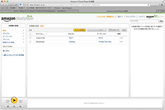Tick the select-all songs checkbox in header
The height and width of the screenshot is (110, 165).
30,34
